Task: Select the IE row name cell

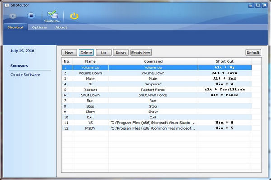Action: click(90, 84)
